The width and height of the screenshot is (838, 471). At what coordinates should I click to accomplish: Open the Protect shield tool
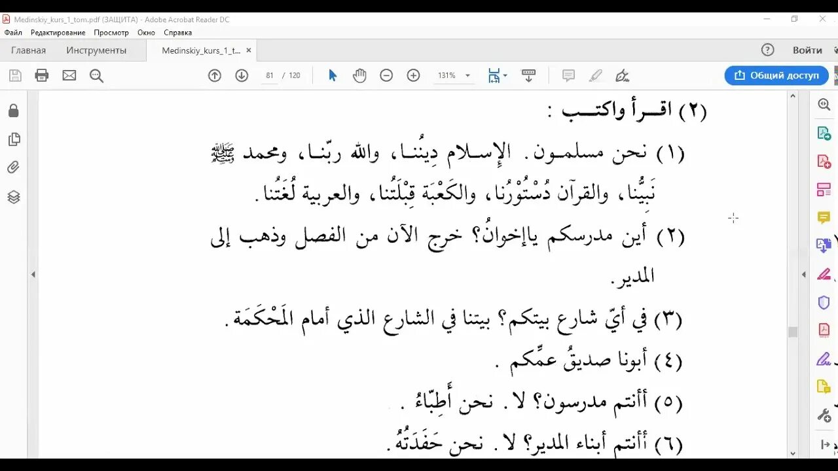[824, 302]
